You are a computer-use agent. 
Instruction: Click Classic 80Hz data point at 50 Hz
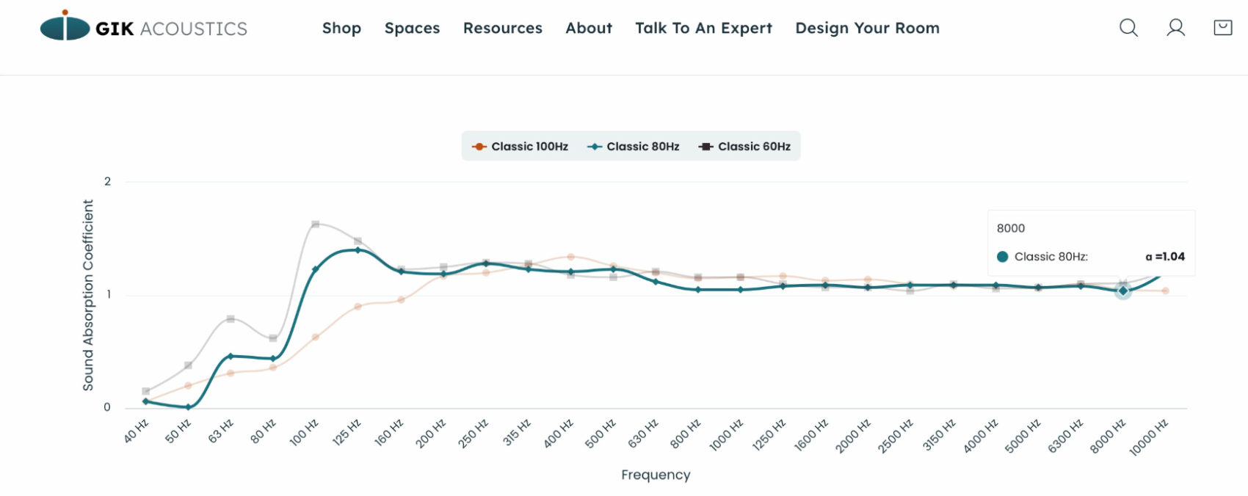(x=188, y=407)
